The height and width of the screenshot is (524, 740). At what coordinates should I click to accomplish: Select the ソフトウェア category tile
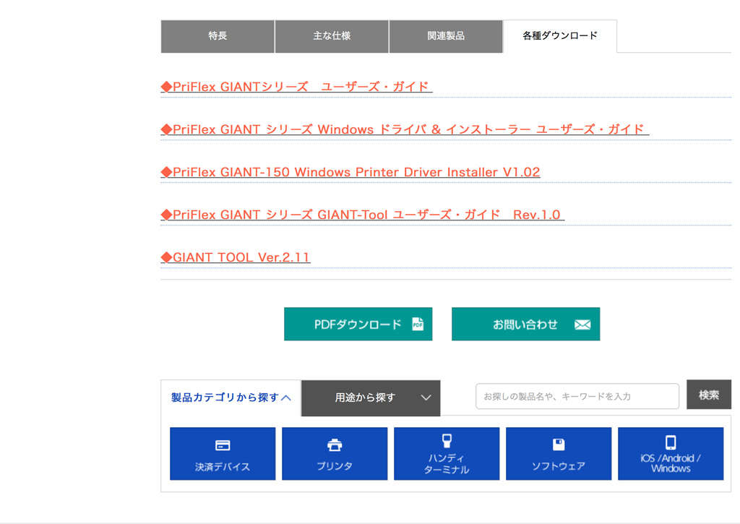pos(558,454)
